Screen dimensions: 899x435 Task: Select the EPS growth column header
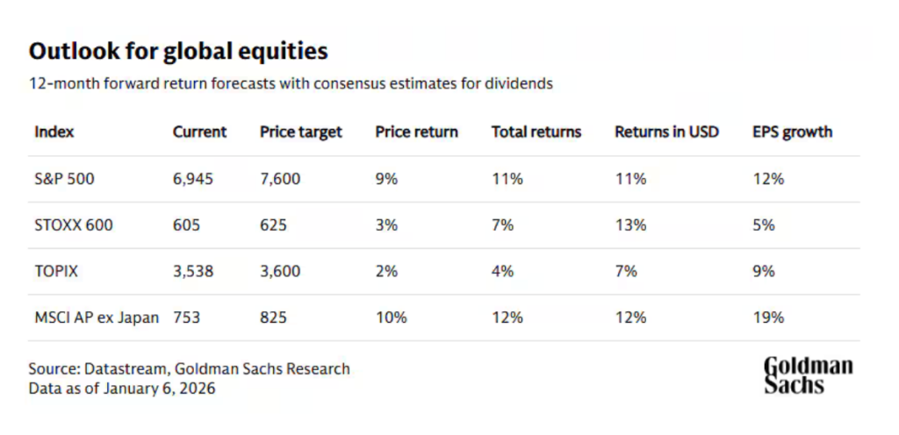pyautogui.click(x=792, y=132)
